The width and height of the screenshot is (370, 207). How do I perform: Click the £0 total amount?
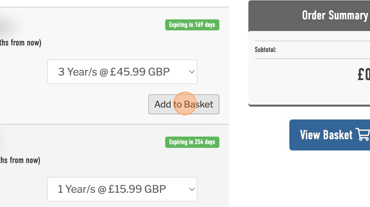pyautogui.click(x=363, y=75)
